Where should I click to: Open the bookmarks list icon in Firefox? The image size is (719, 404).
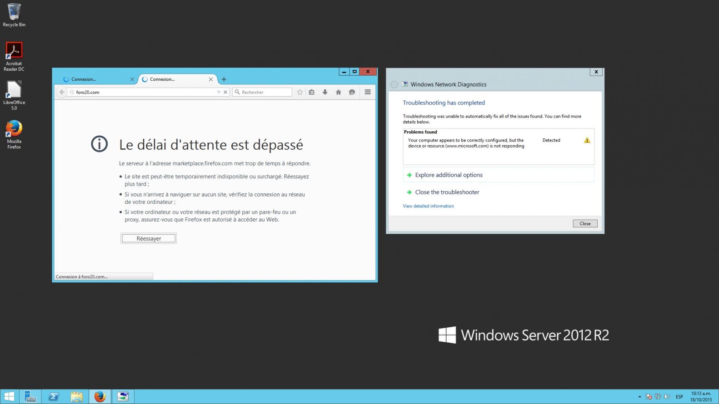312,92
